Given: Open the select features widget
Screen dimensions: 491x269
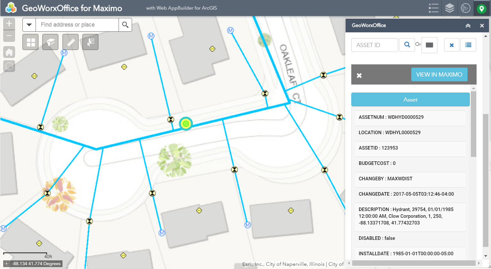Looking at the screenshot, I should tap(90, 42).
